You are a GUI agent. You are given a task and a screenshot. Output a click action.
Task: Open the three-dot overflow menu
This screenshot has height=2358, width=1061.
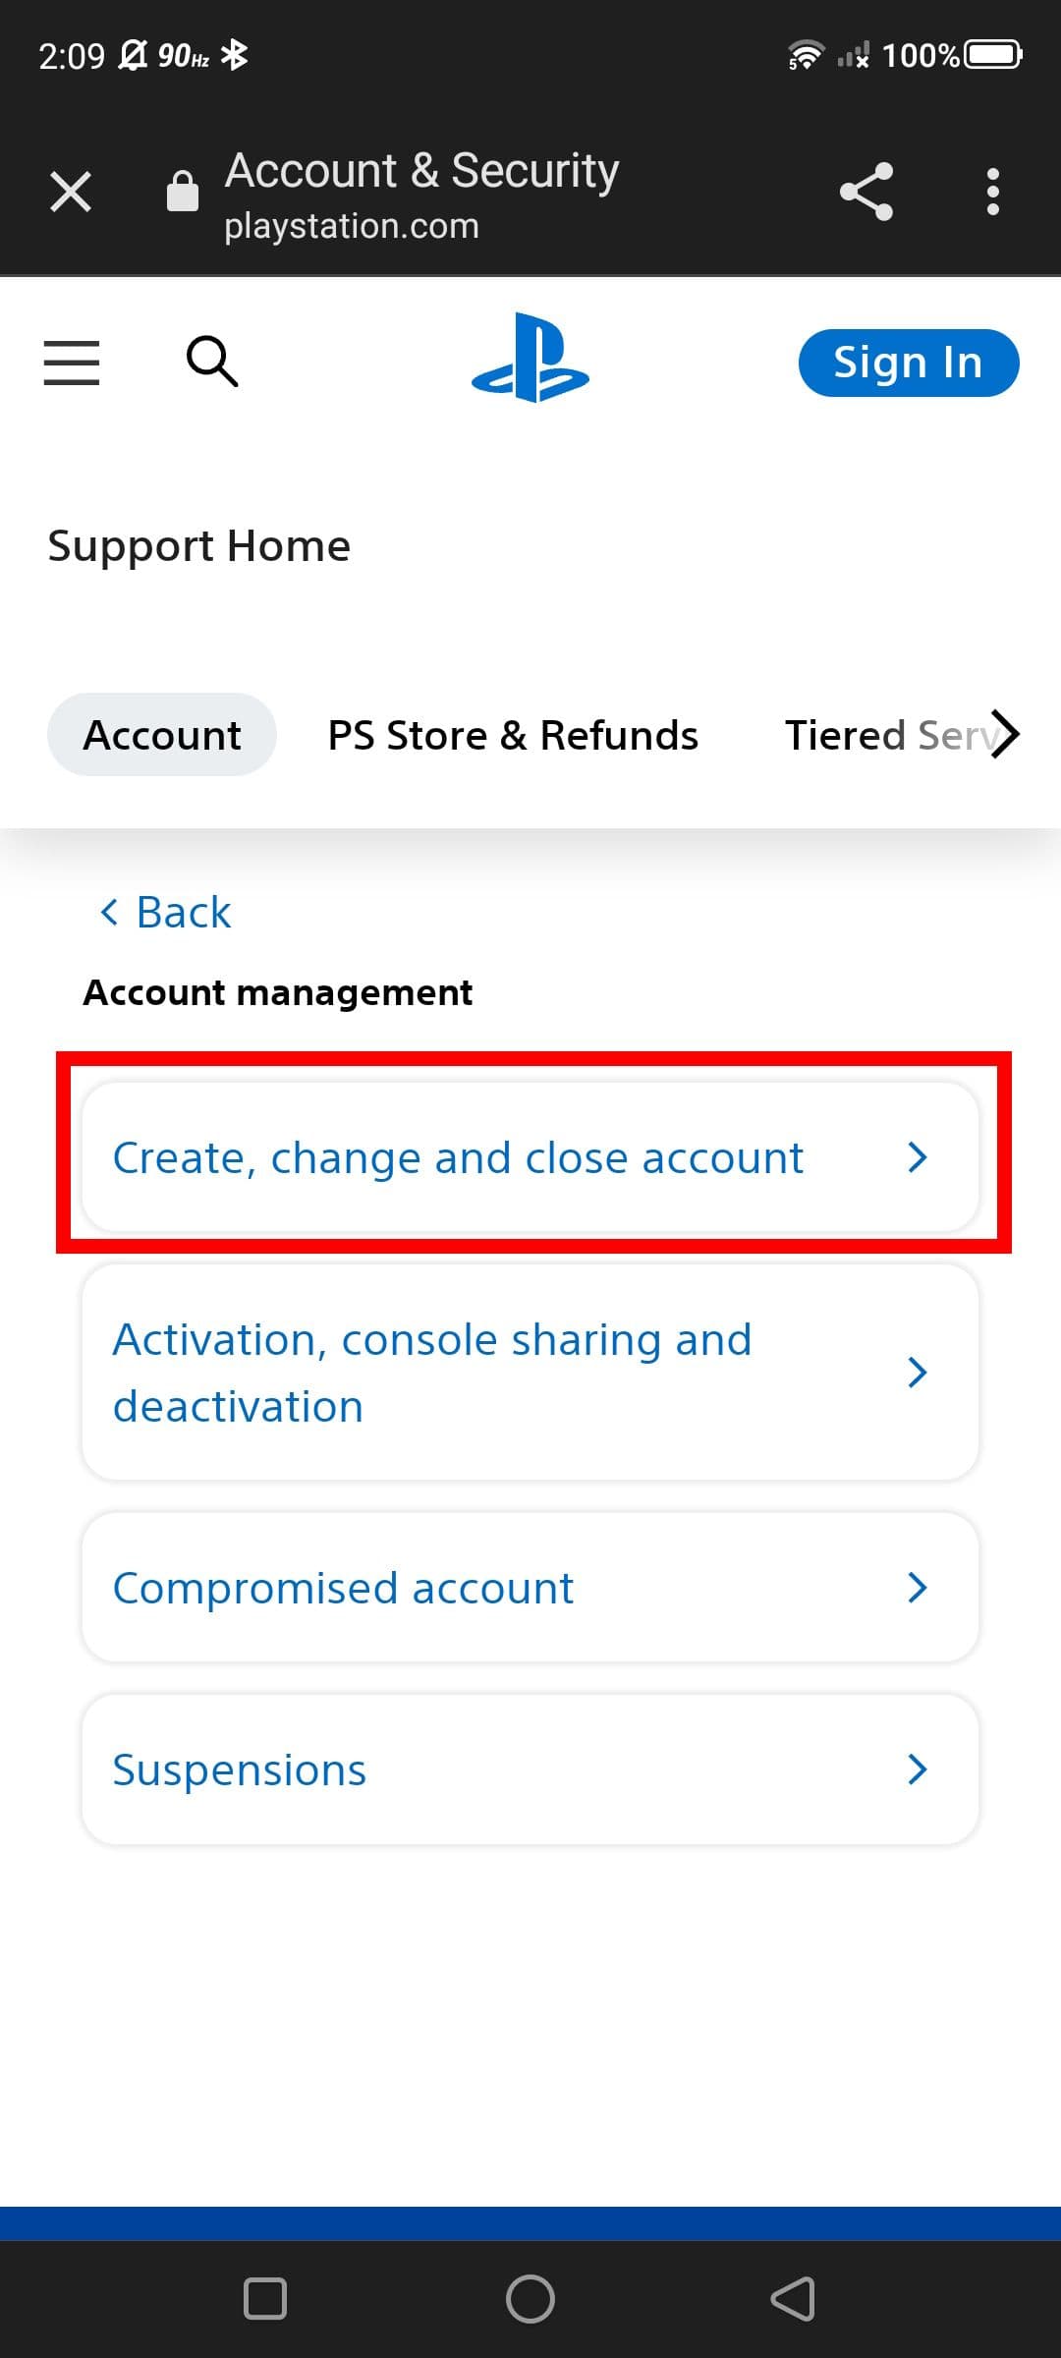[992, 192]
